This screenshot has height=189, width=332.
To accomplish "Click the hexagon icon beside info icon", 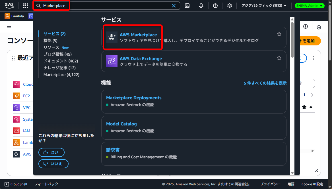I will [319, 27].
